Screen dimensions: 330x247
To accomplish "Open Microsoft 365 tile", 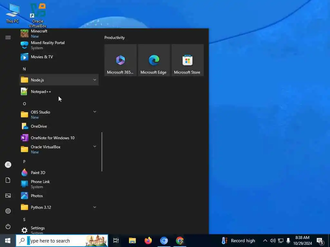I will 121,60.
